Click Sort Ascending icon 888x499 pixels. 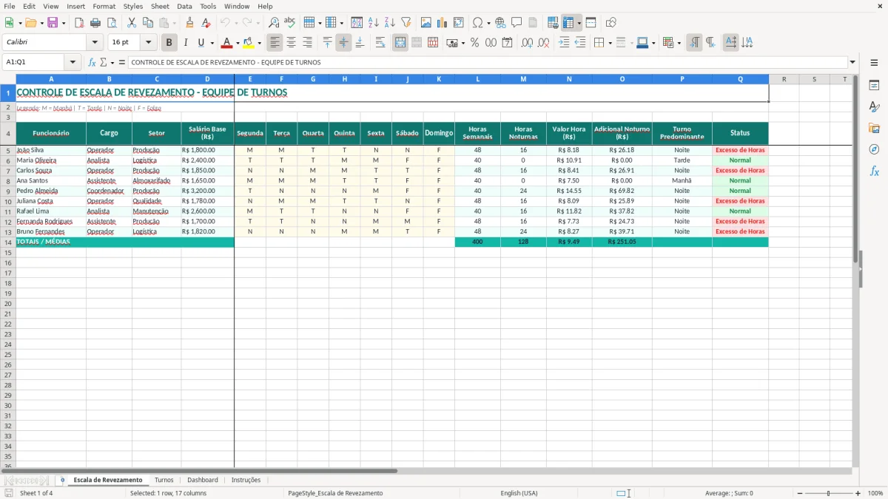(374, 23)
